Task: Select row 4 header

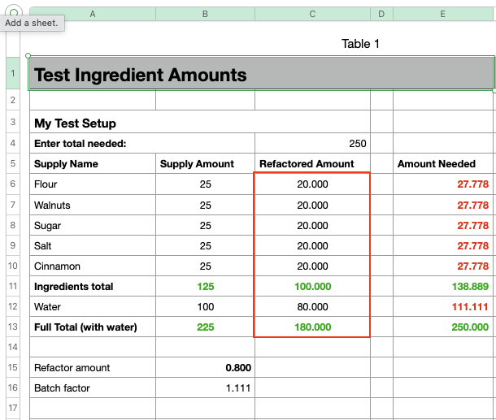Action: coord(13,143)
